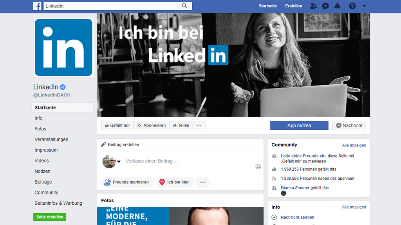Screen dimensions: 401x225
Task: Select Veranstaltungen in the page sidebar
Action: pos(51,139)
